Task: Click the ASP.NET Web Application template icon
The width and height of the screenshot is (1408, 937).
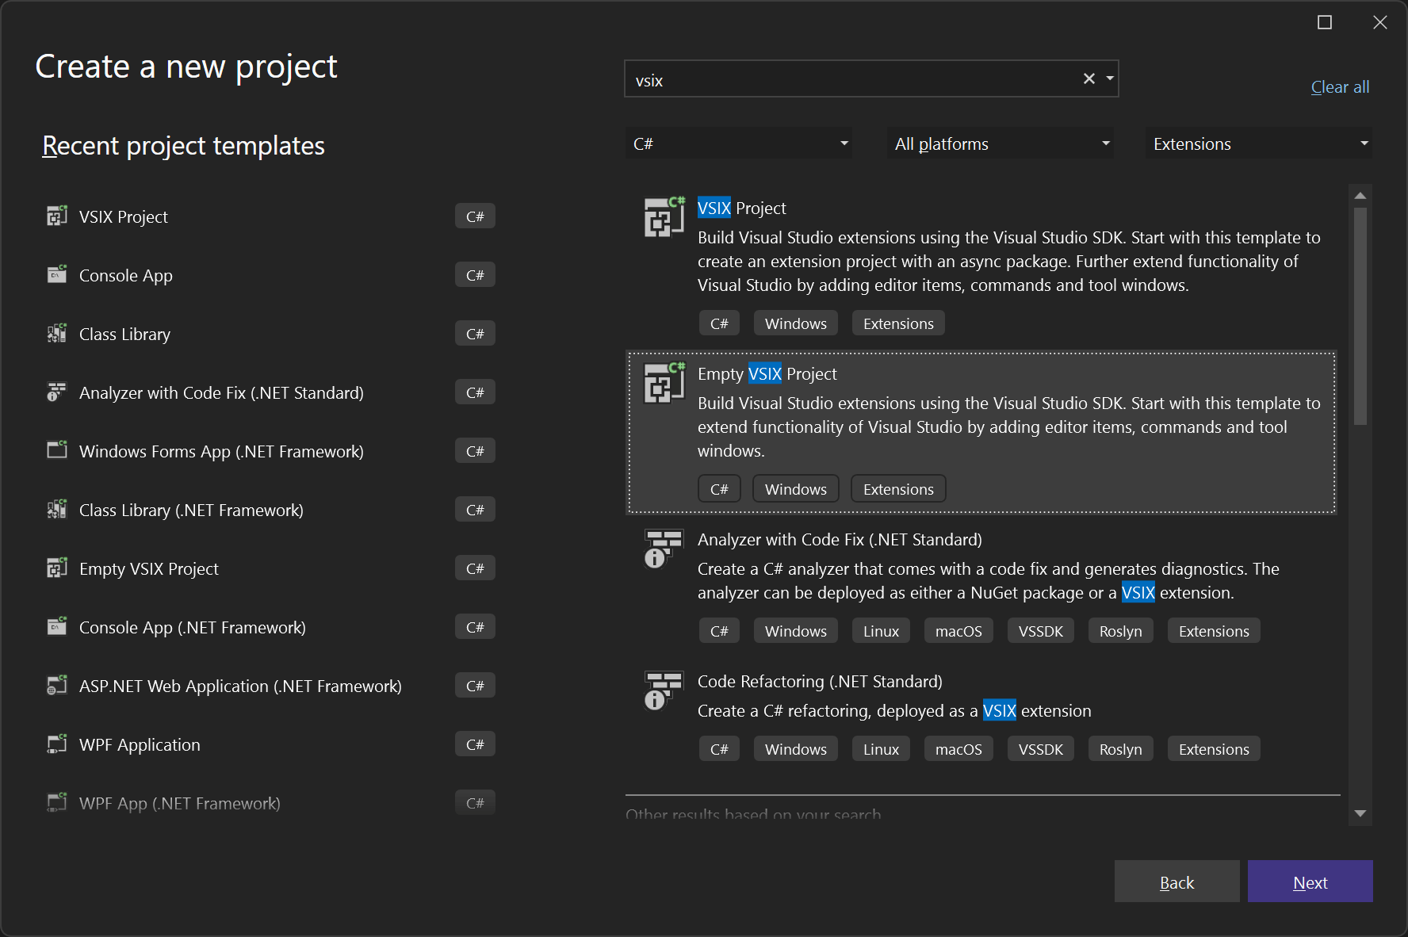Action: point(57,685)
